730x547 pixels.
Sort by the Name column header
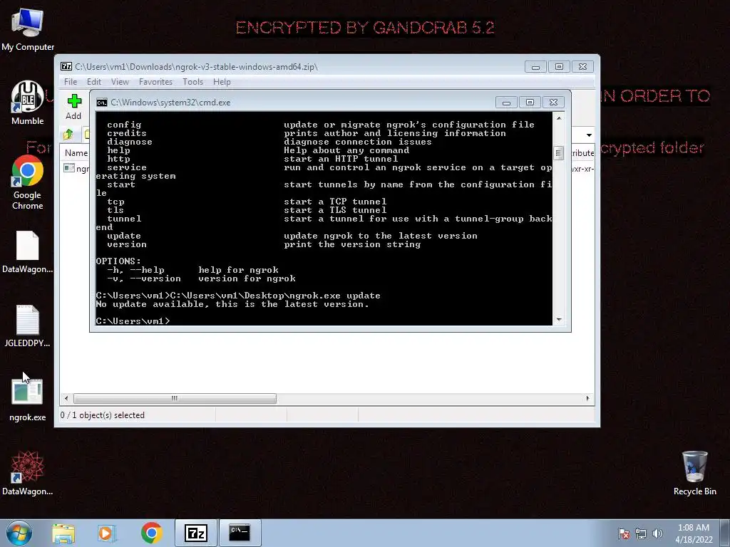point(76,153)
